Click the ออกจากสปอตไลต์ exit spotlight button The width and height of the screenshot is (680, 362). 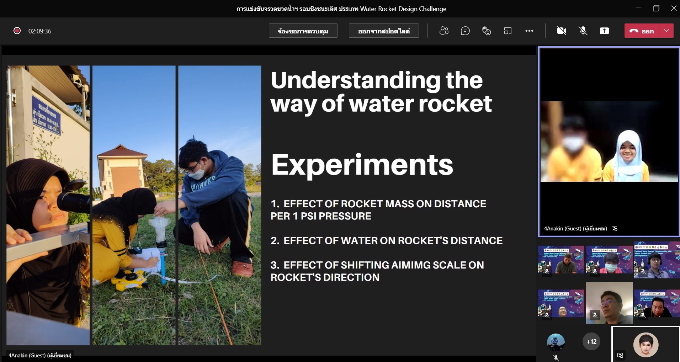384,31
